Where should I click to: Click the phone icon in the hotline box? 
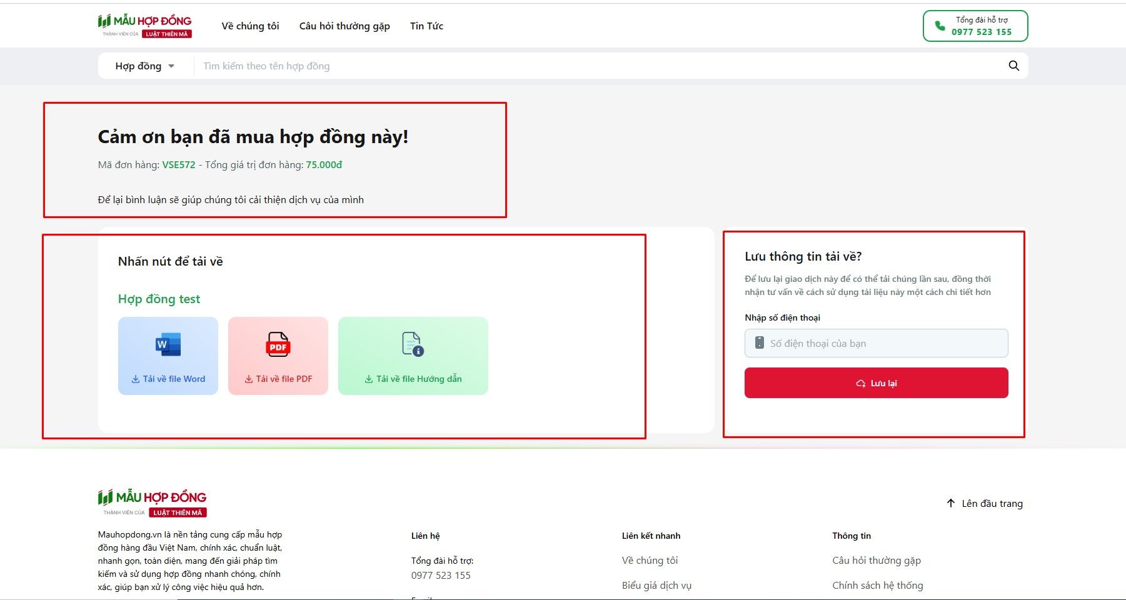[x=940, y=24]
